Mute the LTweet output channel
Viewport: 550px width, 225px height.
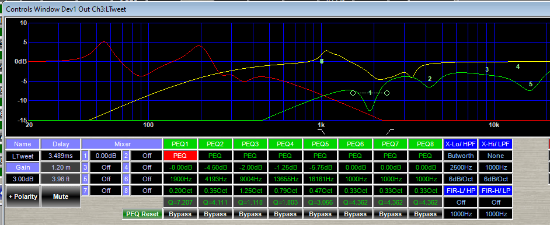pos(61,196)
